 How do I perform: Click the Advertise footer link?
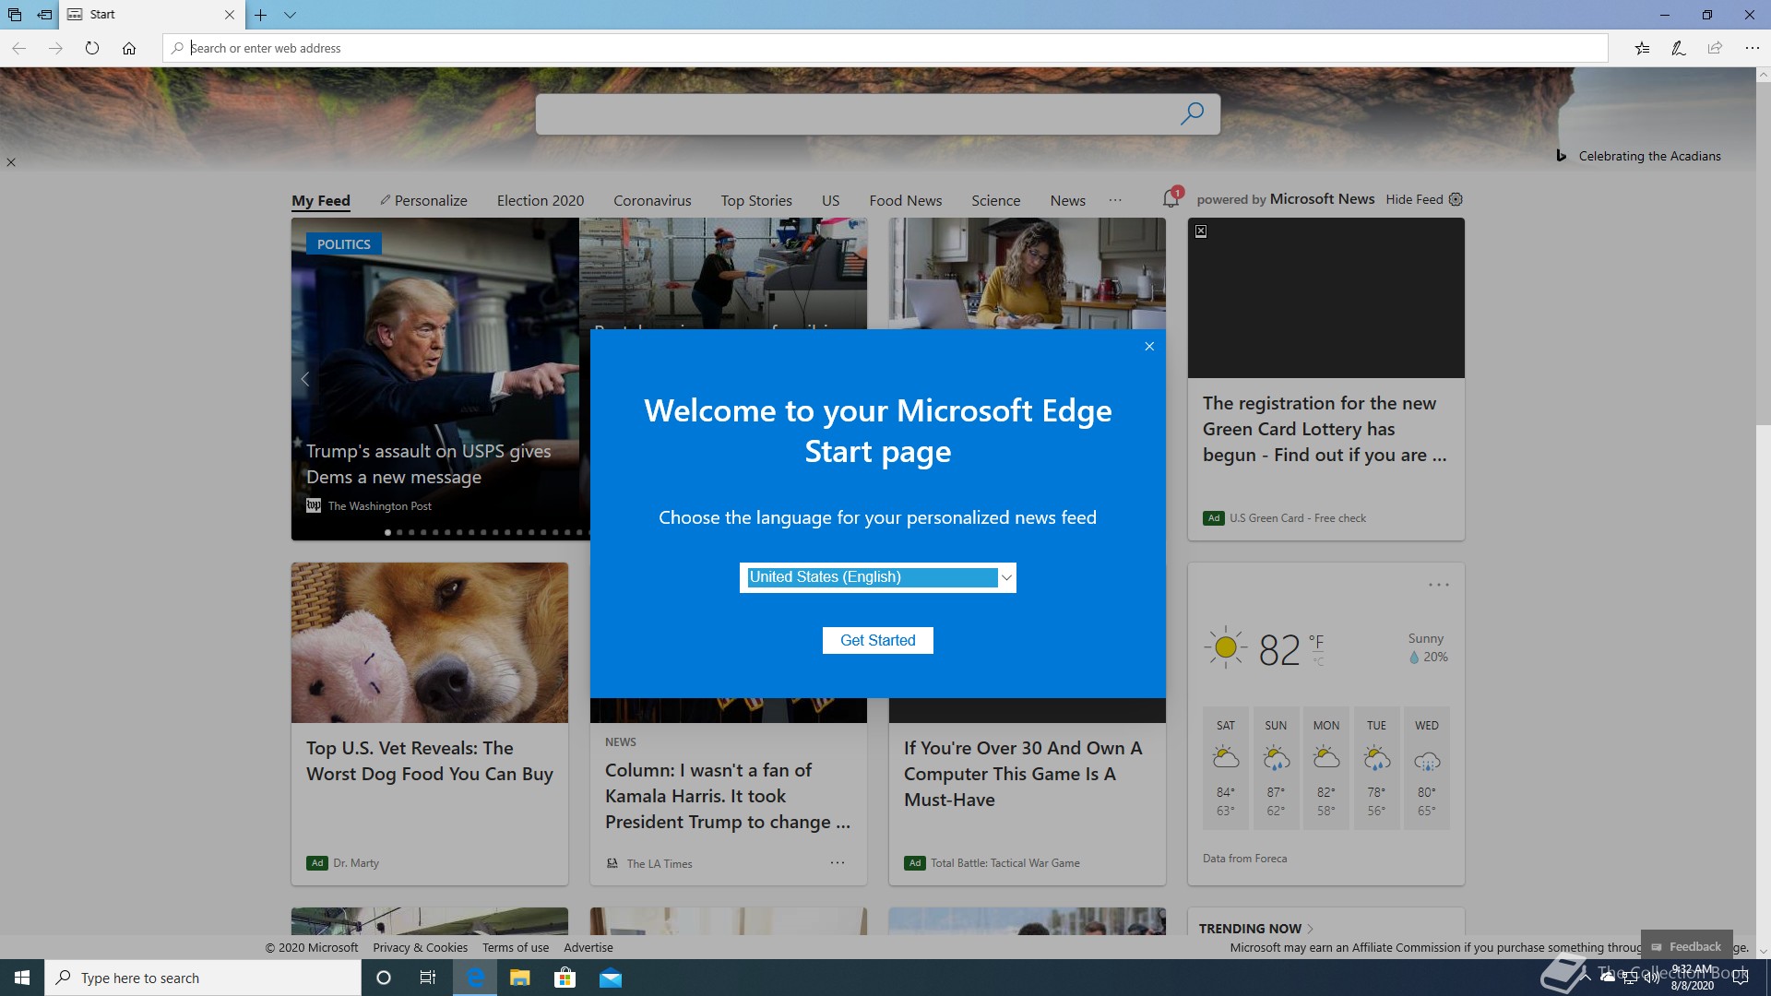(588, 947)
